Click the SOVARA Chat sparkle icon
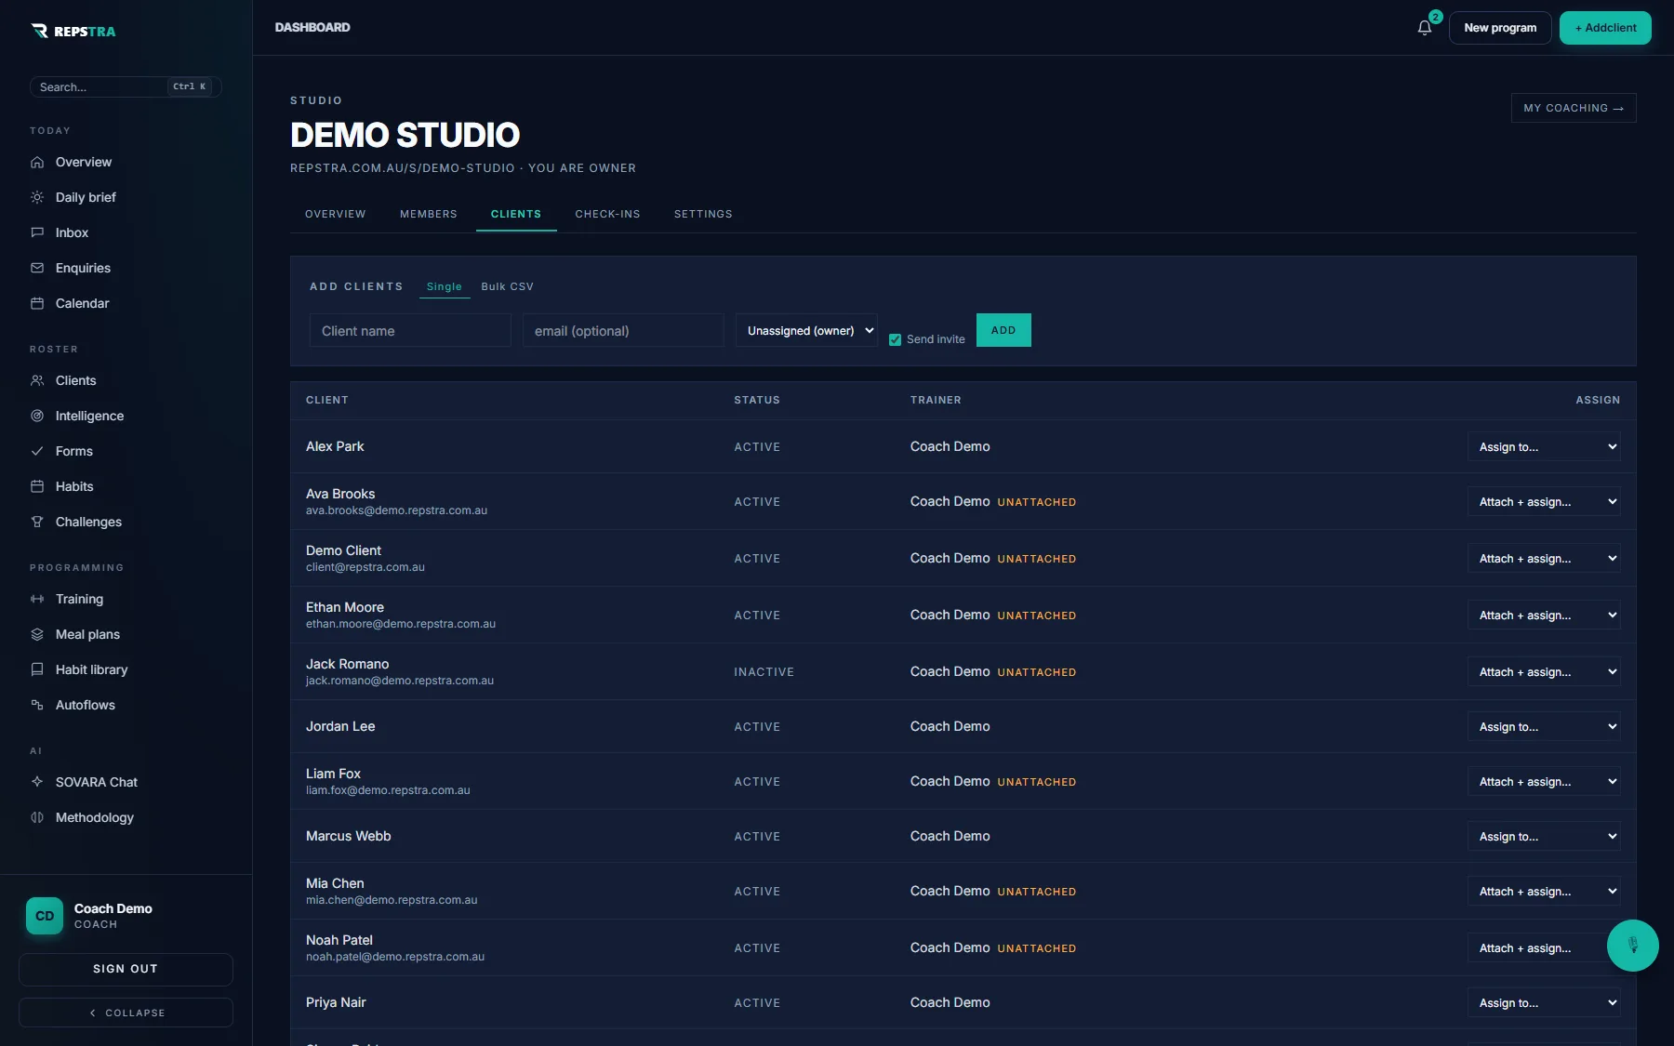1674x1046 pixels. tap(37, 782)
